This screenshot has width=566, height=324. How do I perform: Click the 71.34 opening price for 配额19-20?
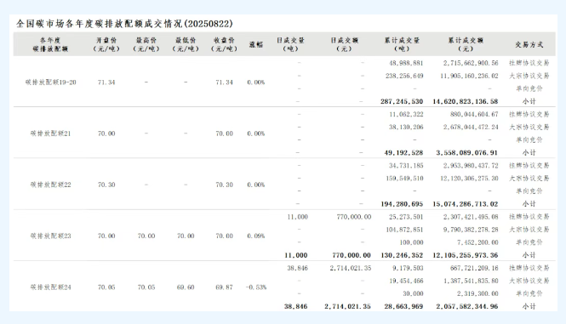(x=106, y=82)
